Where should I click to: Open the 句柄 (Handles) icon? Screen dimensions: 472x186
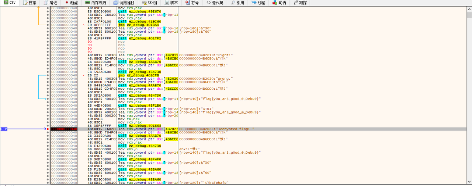[x=275, y=3]
